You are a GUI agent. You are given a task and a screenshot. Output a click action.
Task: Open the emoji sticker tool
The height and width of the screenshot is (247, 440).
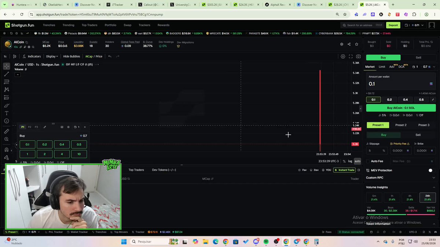coord(7,121)
